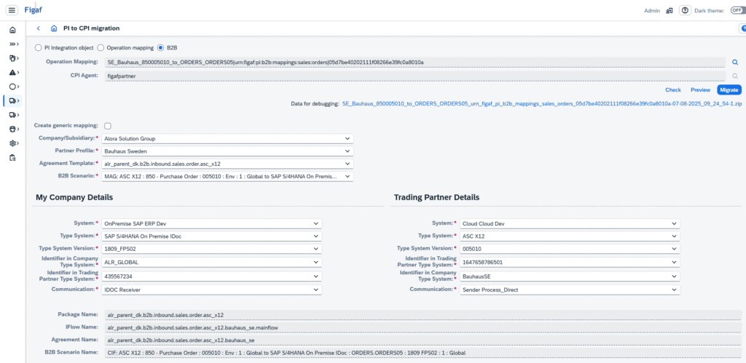Open the 005010 version dropdown

570,249
